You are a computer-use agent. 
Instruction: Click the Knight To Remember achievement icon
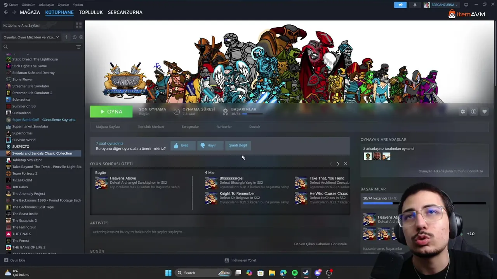click(x=211, y=198)
